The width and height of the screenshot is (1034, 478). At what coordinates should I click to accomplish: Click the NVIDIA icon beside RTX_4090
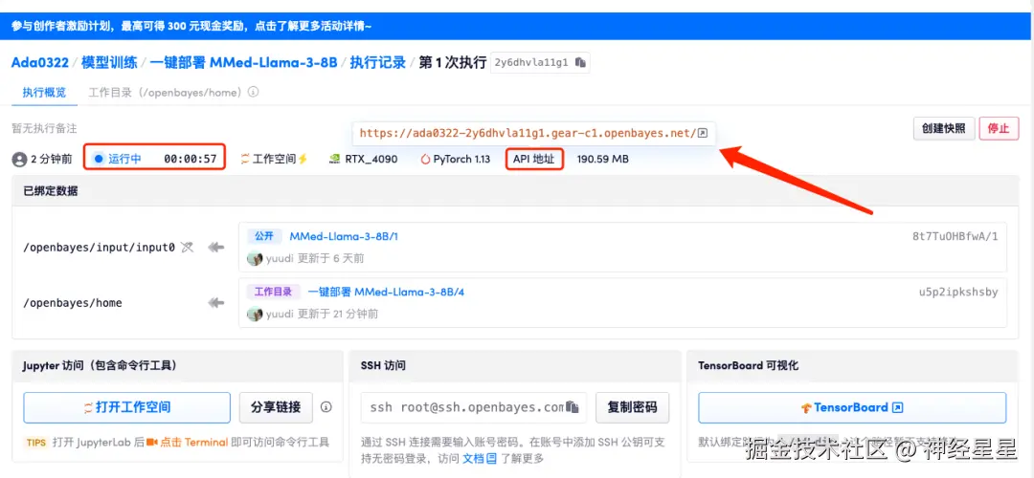[x=335, y=159]
